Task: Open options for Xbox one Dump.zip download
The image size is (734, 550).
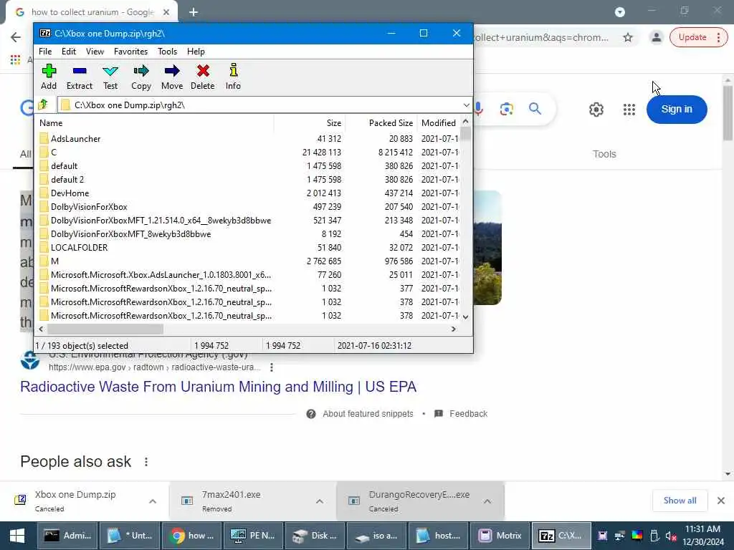Action: pos(153,501)
